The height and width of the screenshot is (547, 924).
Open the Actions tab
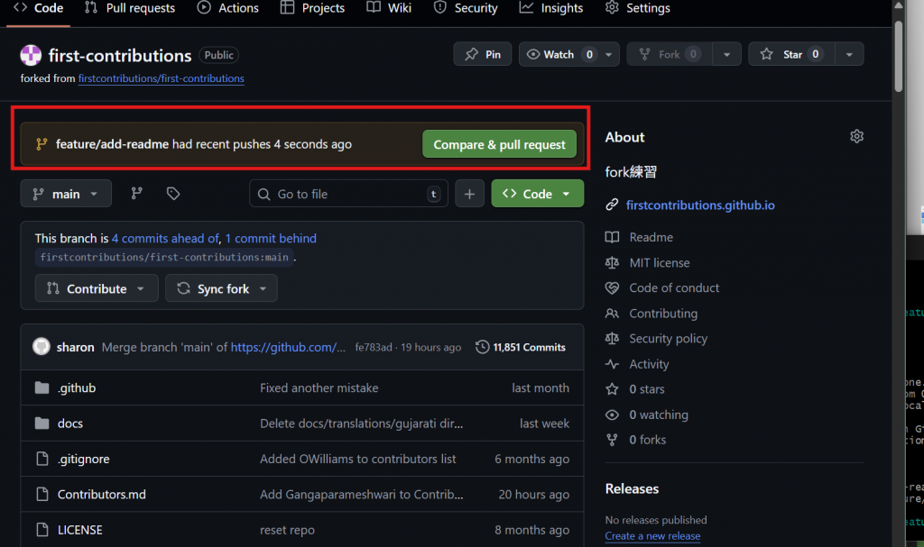[x=228, y=8]
